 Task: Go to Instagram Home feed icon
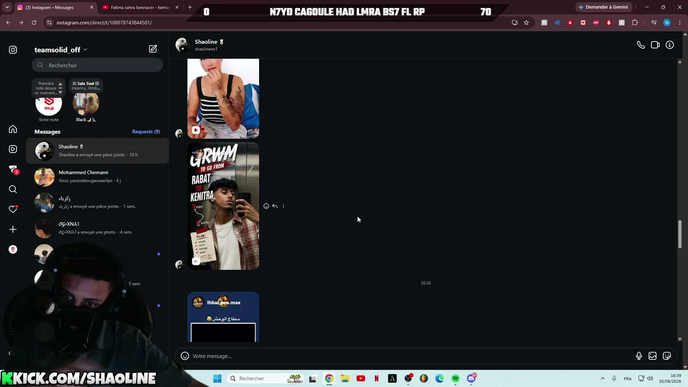pos(13,129)
